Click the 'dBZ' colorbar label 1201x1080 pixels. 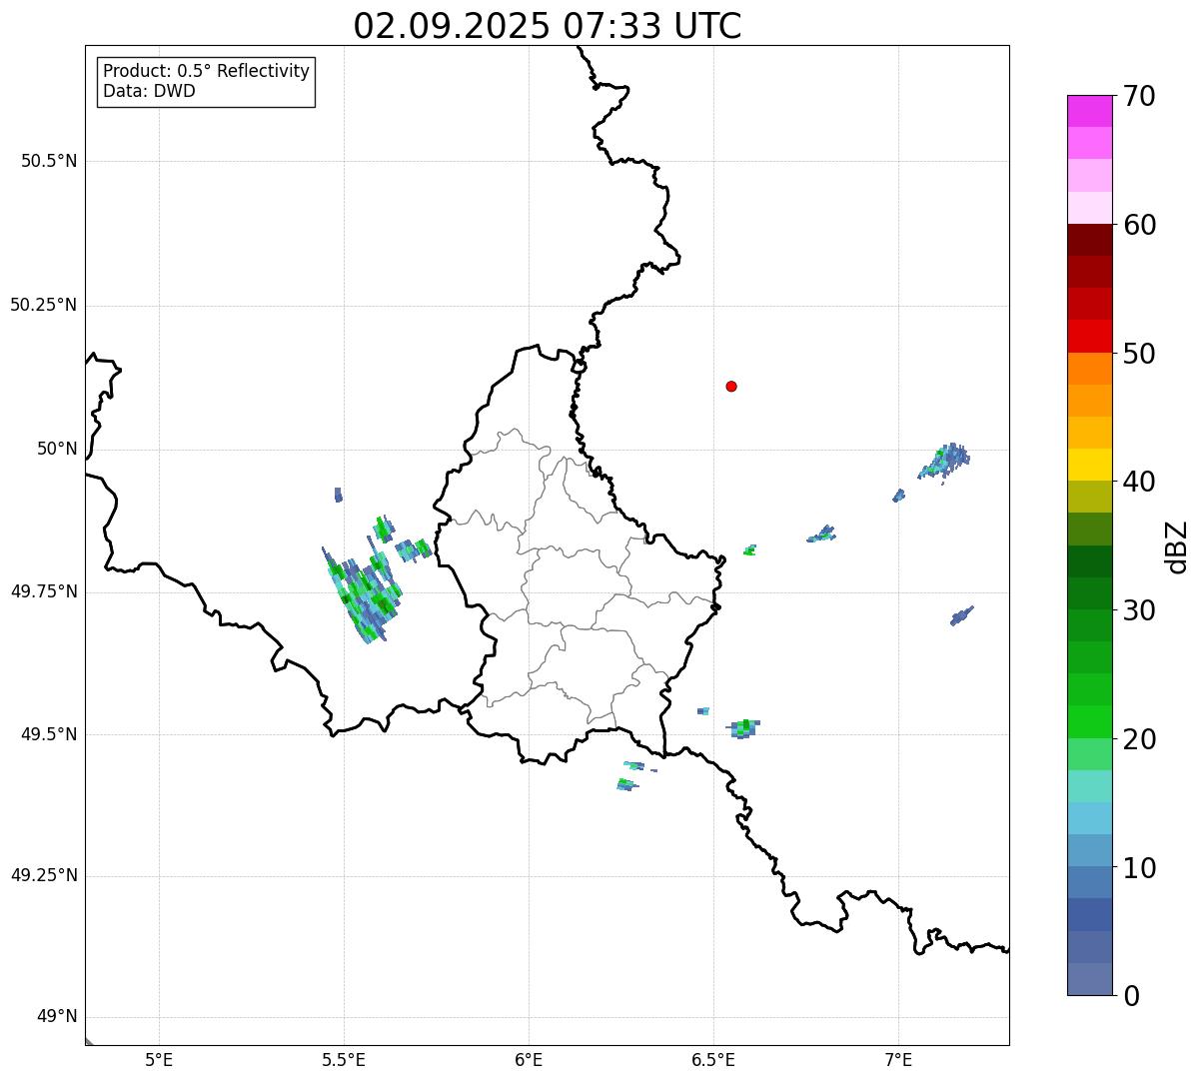[x=1177, y=546]
